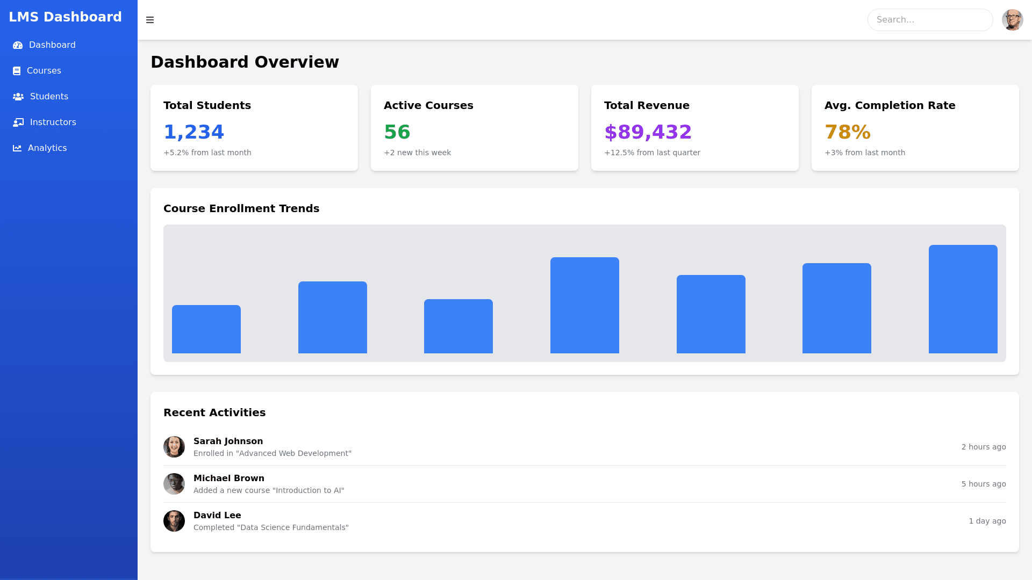1032x580 pixels.
Task: Click David Lee's avatar photo
Action: tap(174, 521)
